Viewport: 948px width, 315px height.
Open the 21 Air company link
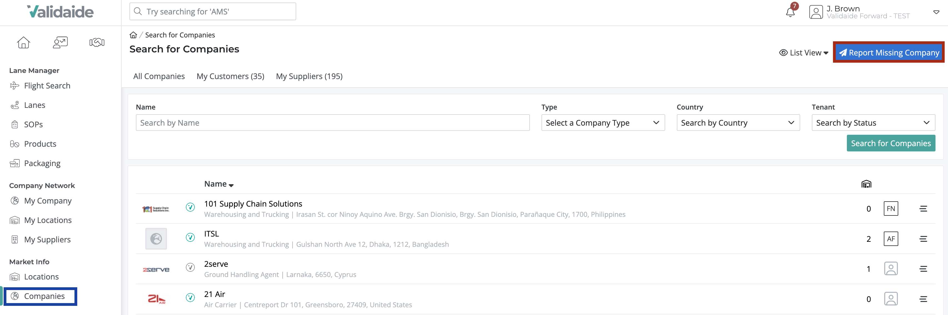(x=214, y=294)
